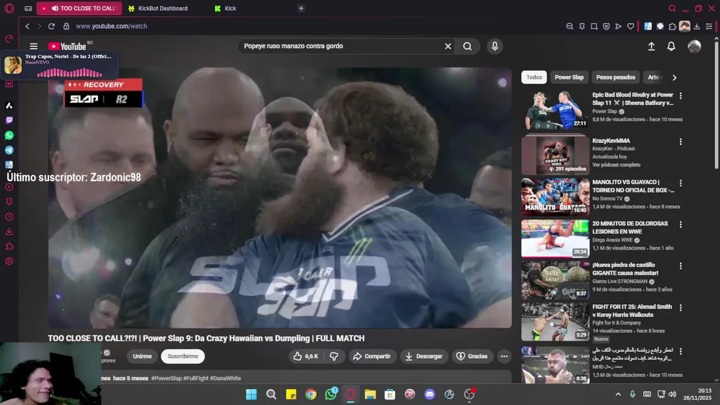Open File Explorer from the taskbar
The image size is (720, 405).
(370, 394)
